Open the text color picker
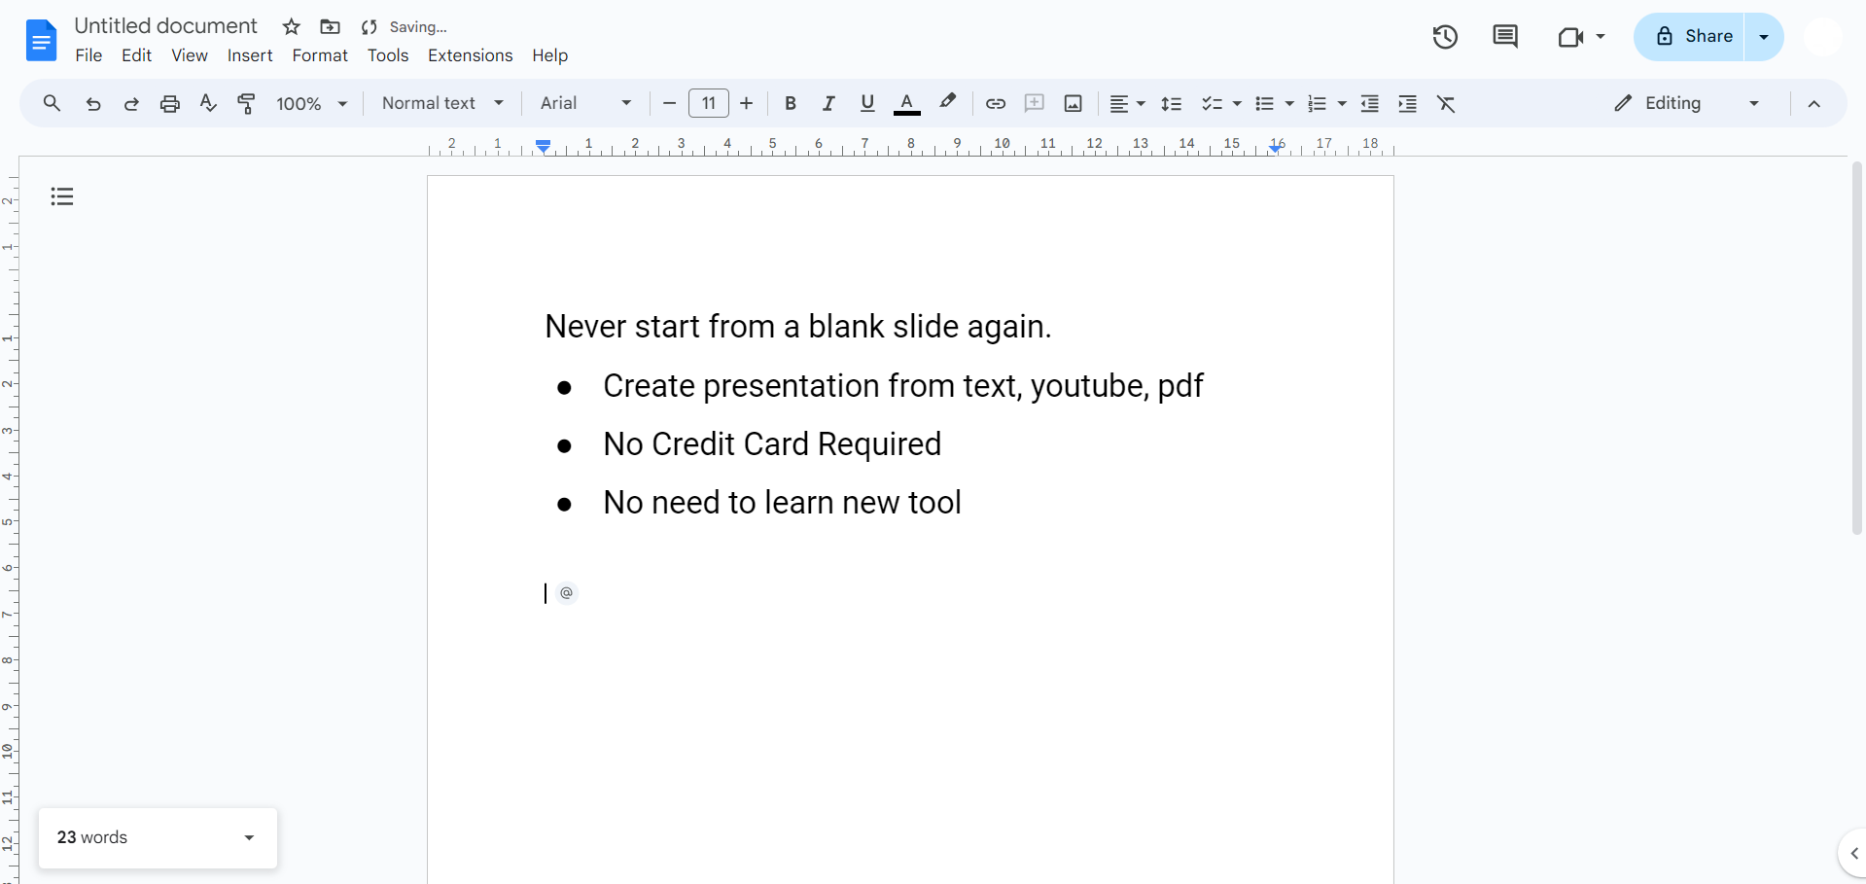The height and width of the screenshot is (884, 1866). (906, 103)
